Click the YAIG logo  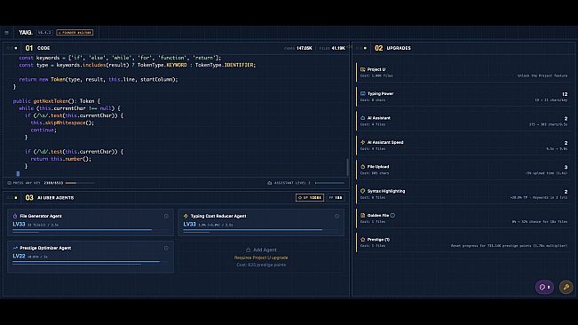(26, 33)
